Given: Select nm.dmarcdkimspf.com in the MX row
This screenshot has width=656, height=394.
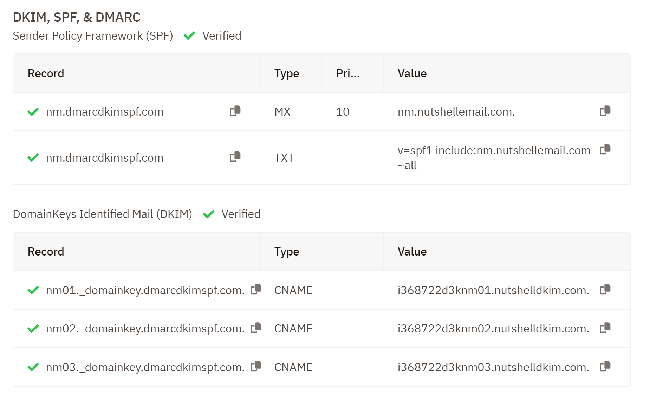Looking at the screenshot, I should pyautogui.click(x=105, y=112).
